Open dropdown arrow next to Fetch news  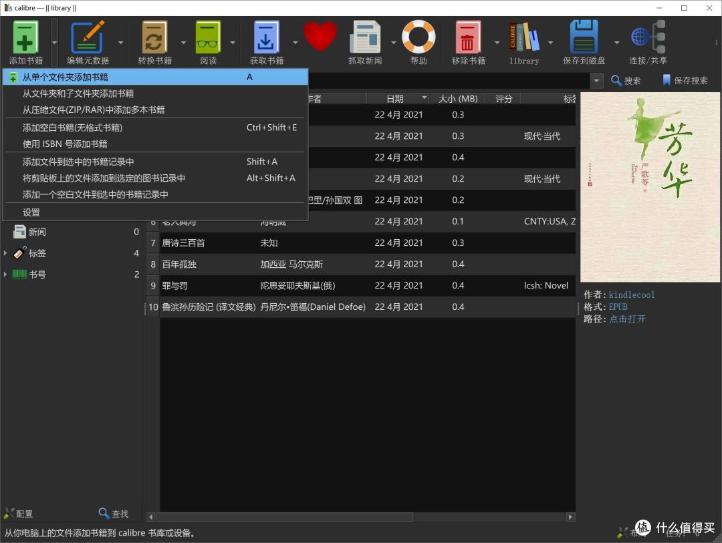[x=394, y=42]
